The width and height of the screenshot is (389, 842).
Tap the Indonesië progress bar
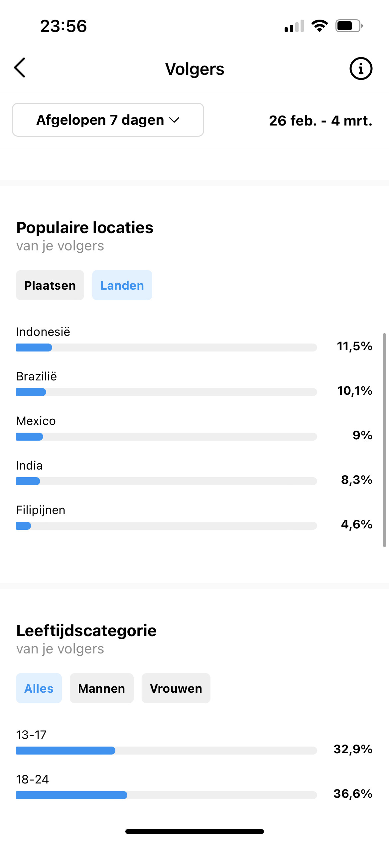coord(166,348)
